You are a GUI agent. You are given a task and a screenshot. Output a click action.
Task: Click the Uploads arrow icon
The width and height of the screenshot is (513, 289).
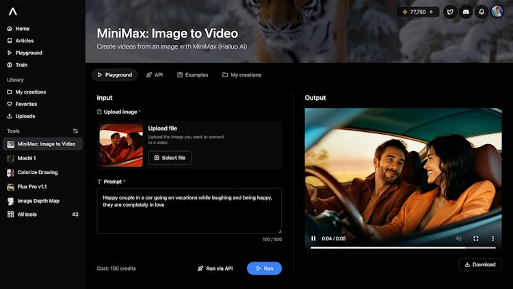(10, 116)
